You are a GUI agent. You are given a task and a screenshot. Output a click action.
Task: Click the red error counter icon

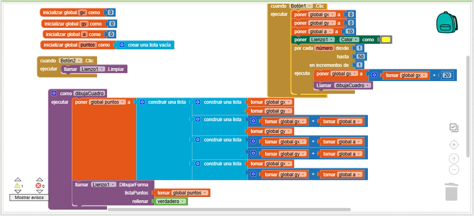click(39, 186)
